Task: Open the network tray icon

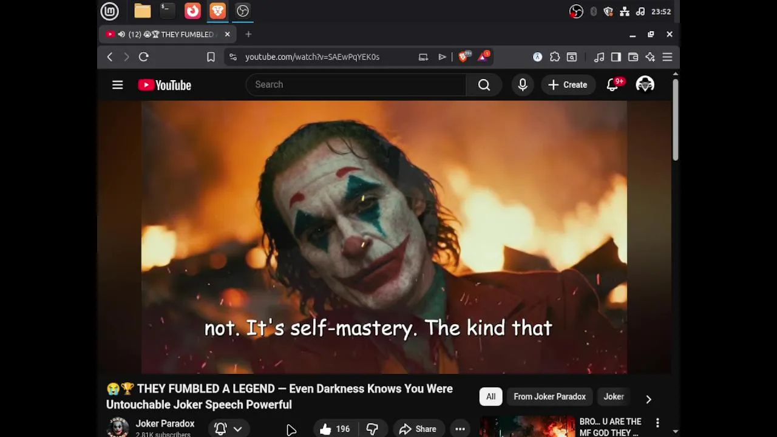Action: [624, 12]
